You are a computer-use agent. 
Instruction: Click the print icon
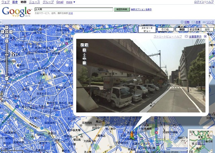182,22
